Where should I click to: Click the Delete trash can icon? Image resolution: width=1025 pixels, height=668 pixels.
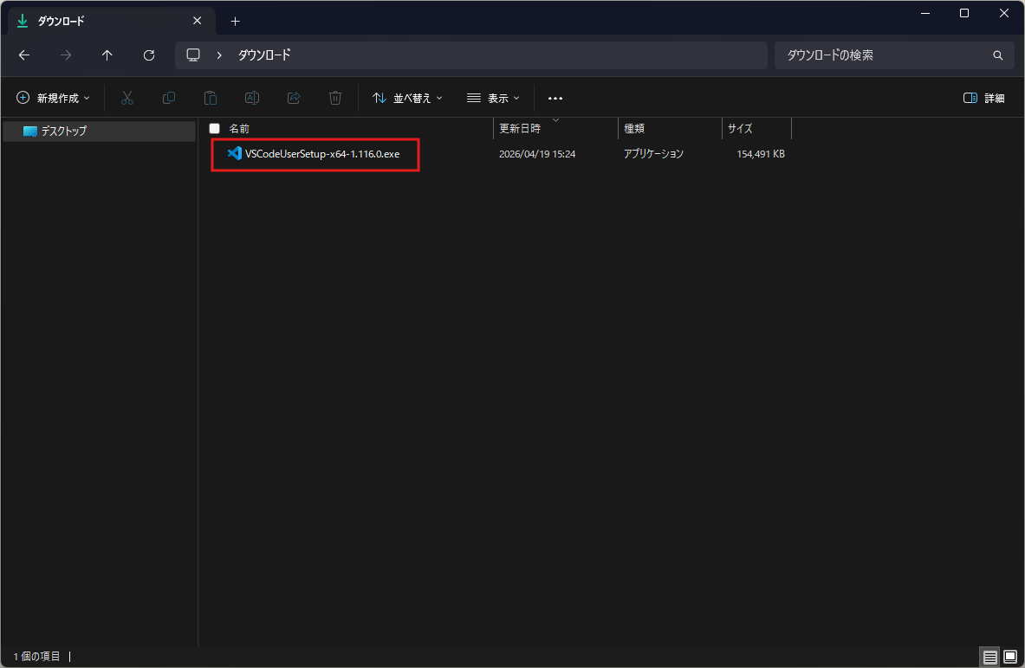[335, 98]
